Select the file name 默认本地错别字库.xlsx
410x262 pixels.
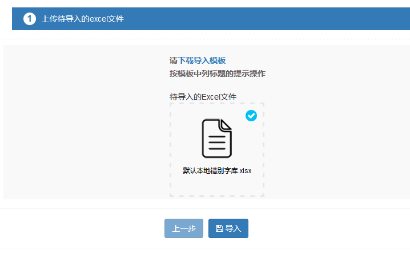click(217, 170)
